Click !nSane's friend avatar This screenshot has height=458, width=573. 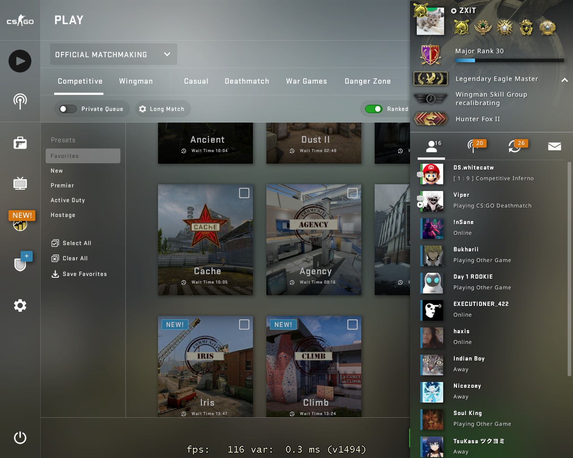pos(432,229)
